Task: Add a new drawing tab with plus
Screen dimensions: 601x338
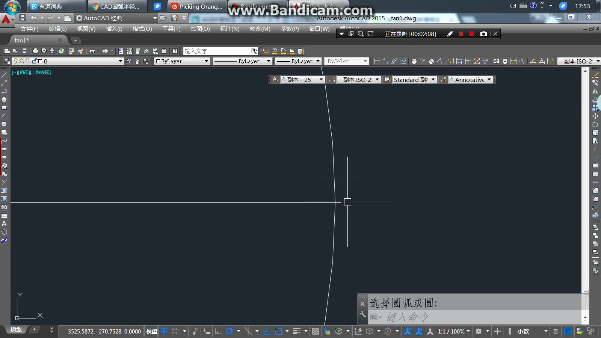Action: point(76,41)
